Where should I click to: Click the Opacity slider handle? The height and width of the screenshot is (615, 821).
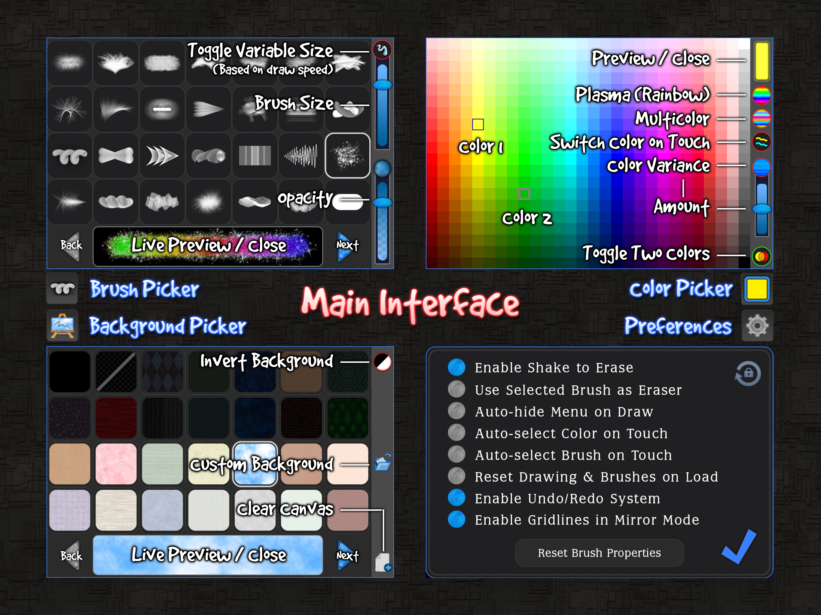[382, 202]
